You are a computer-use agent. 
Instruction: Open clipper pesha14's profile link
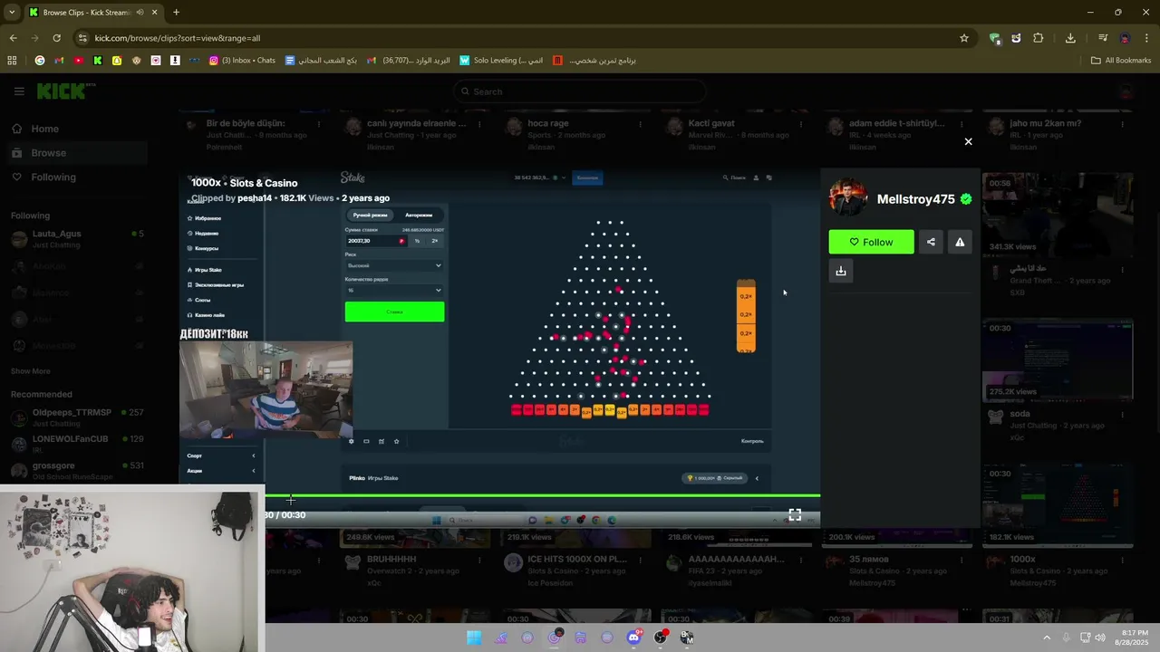(x=255, y=198)
